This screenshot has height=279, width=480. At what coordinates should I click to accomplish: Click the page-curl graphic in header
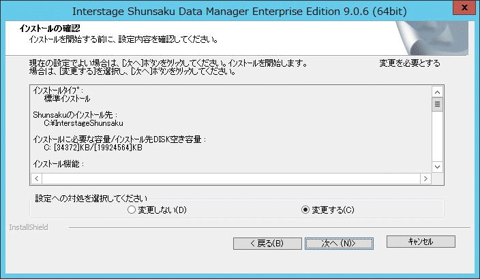[x=432, y=38]
